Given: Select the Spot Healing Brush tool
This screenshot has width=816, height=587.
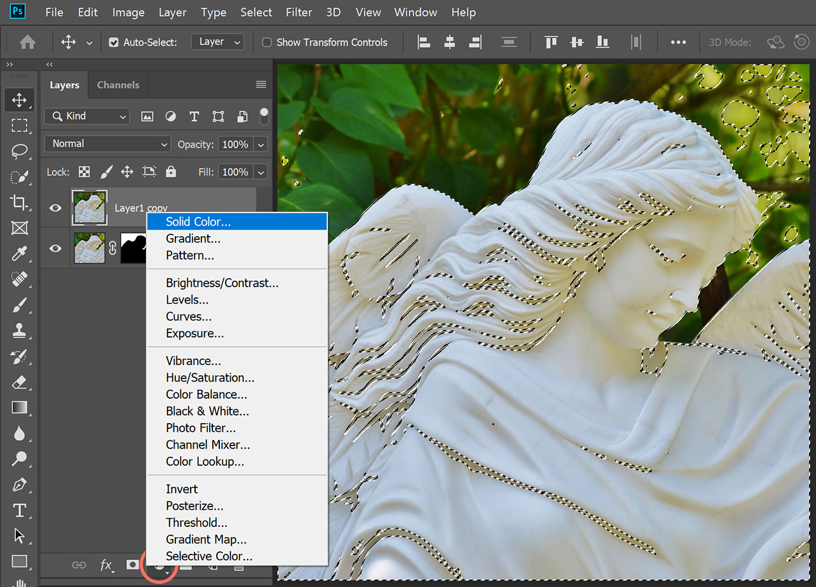Looking at the screenshot, I should click(19, 279).
